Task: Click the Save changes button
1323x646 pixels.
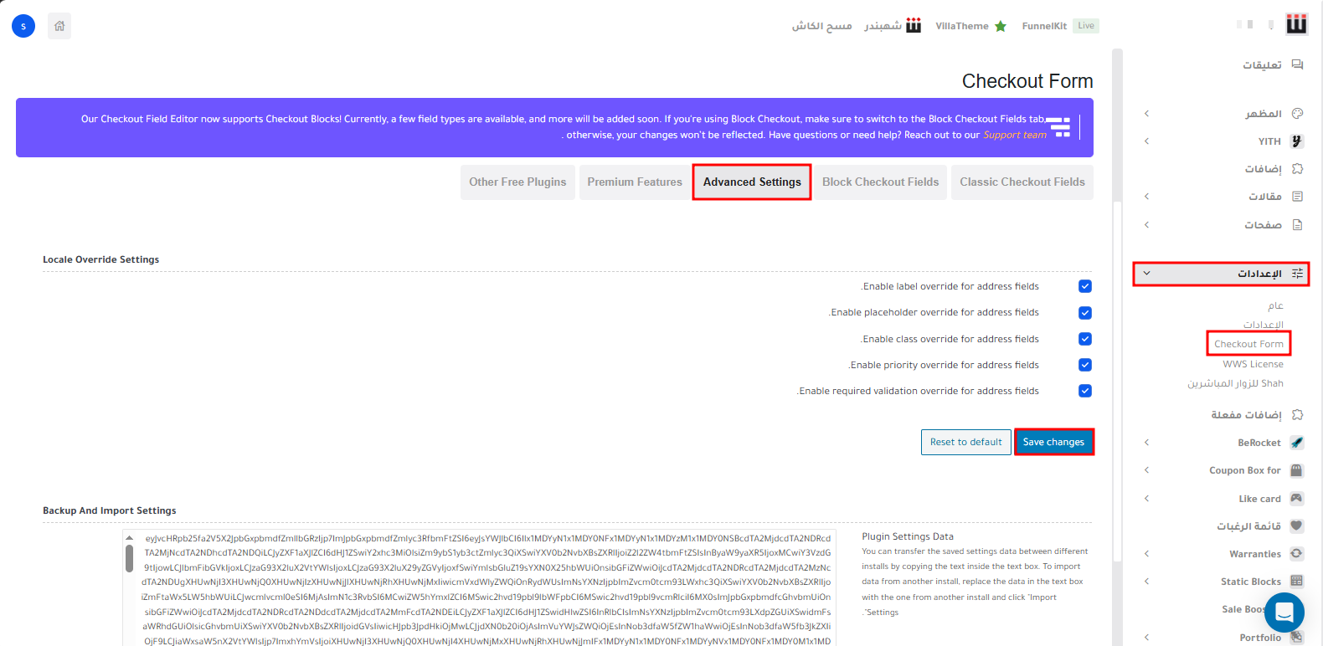Action: pyautogui.click(x=1053, y=442)
